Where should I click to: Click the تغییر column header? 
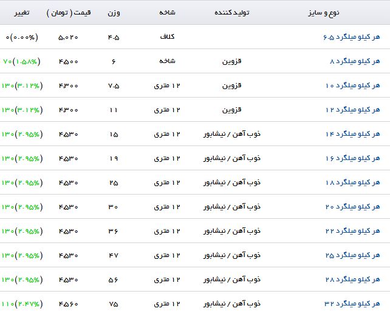click(22, 13)
